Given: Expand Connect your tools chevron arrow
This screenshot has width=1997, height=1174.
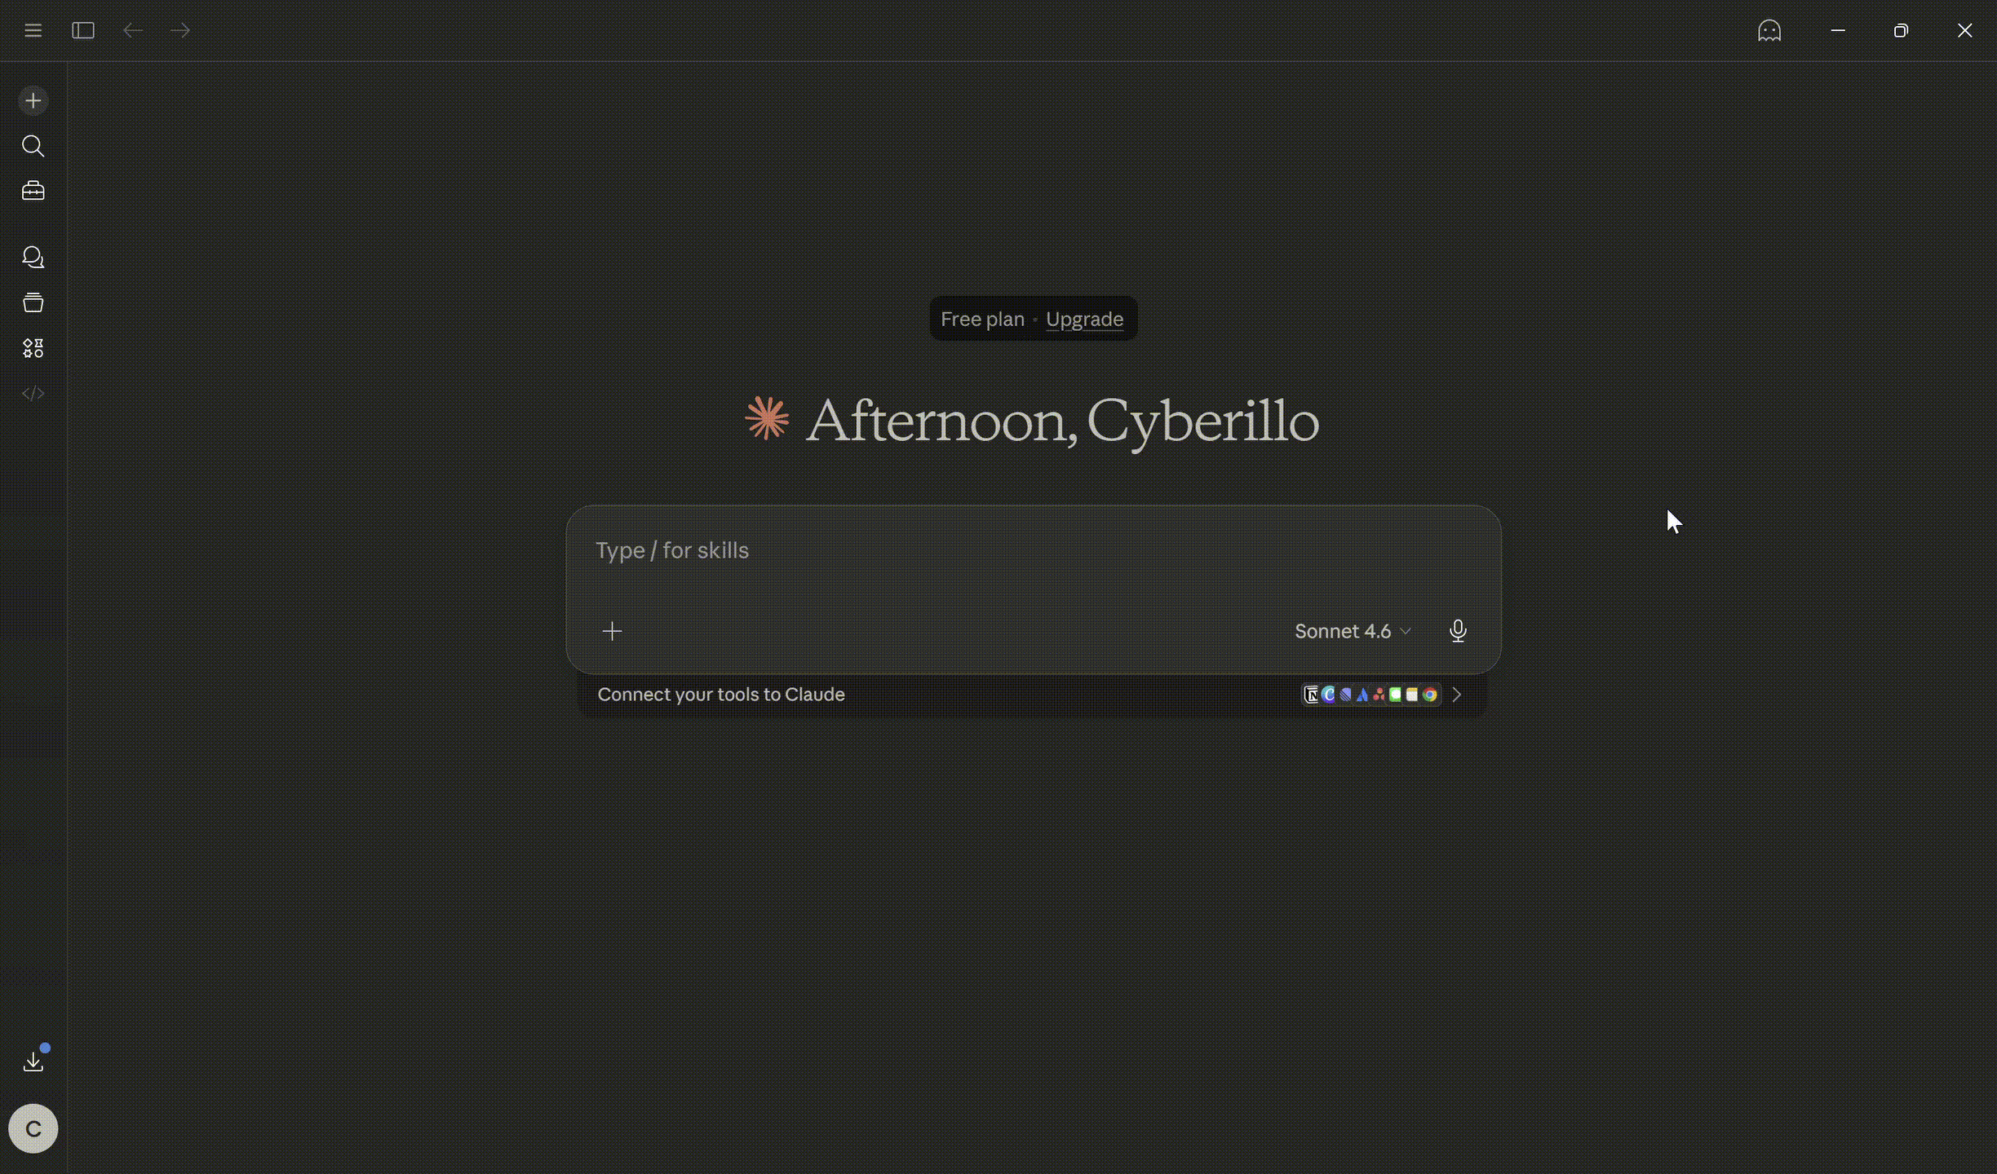Looking at the screenshot, I should point(1457,695).
